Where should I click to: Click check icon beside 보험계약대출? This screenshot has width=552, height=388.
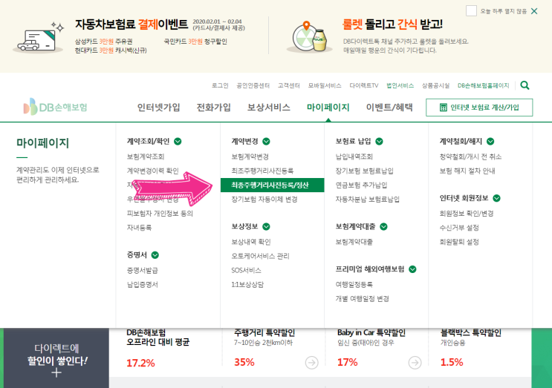click(383, 227)
